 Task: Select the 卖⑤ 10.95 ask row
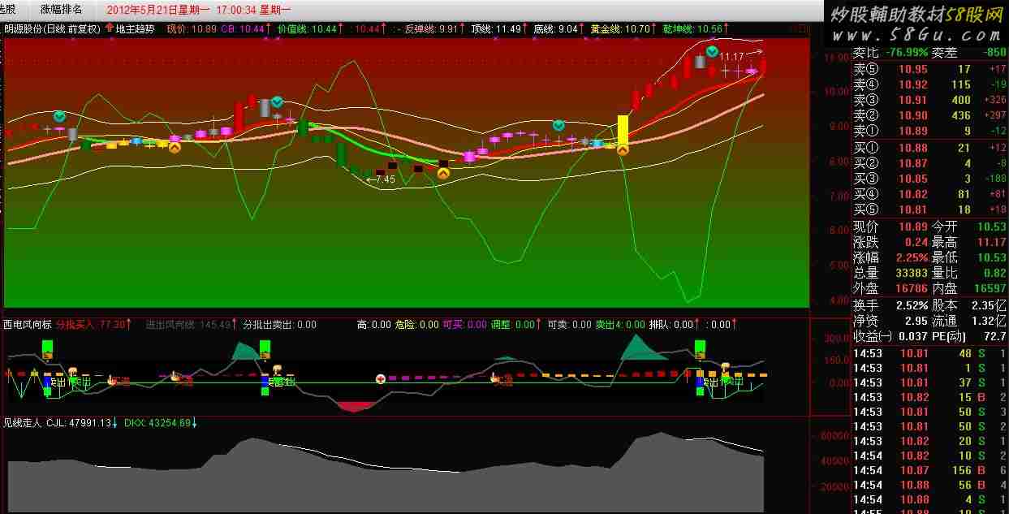pyautogui.click(x=930, y=70)
